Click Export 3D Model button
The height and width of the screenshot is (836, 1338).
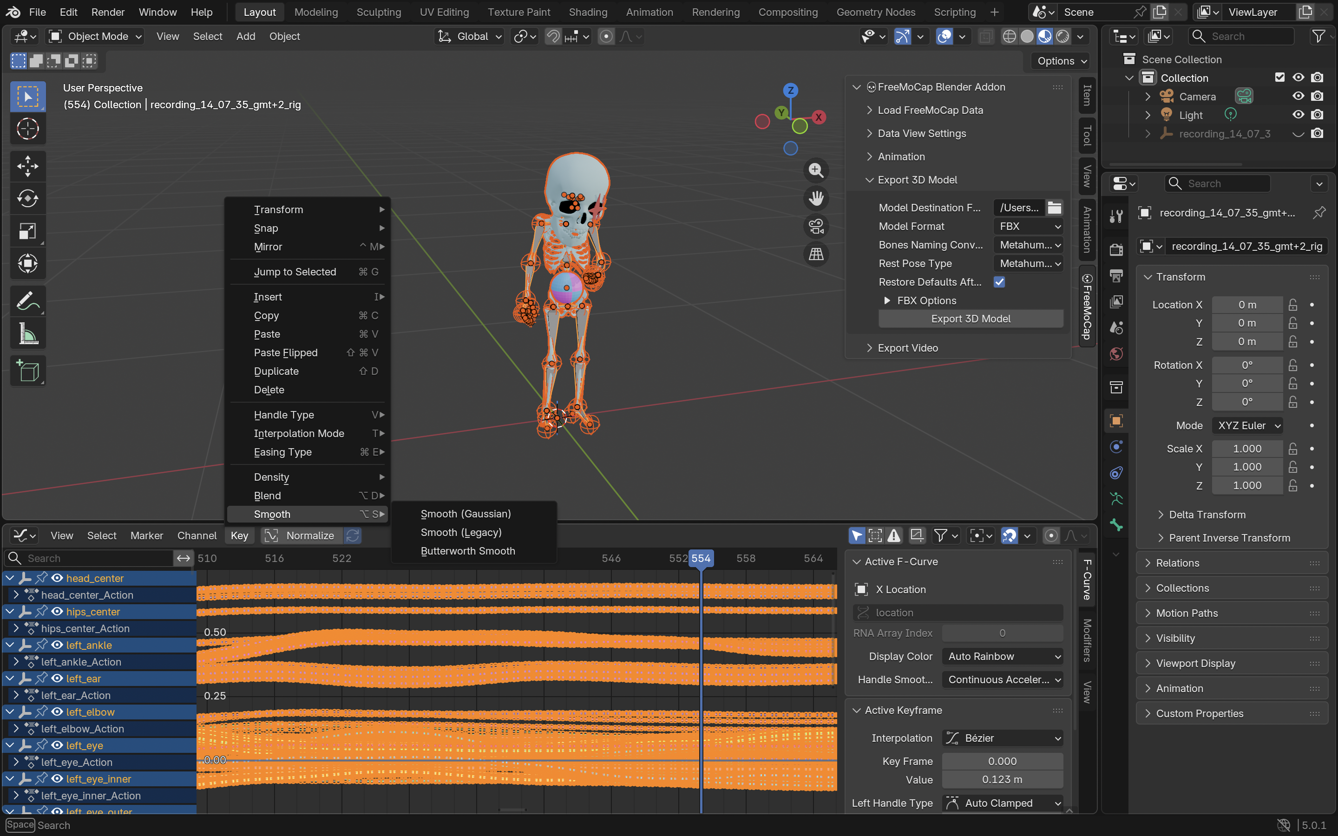[971, 319]
